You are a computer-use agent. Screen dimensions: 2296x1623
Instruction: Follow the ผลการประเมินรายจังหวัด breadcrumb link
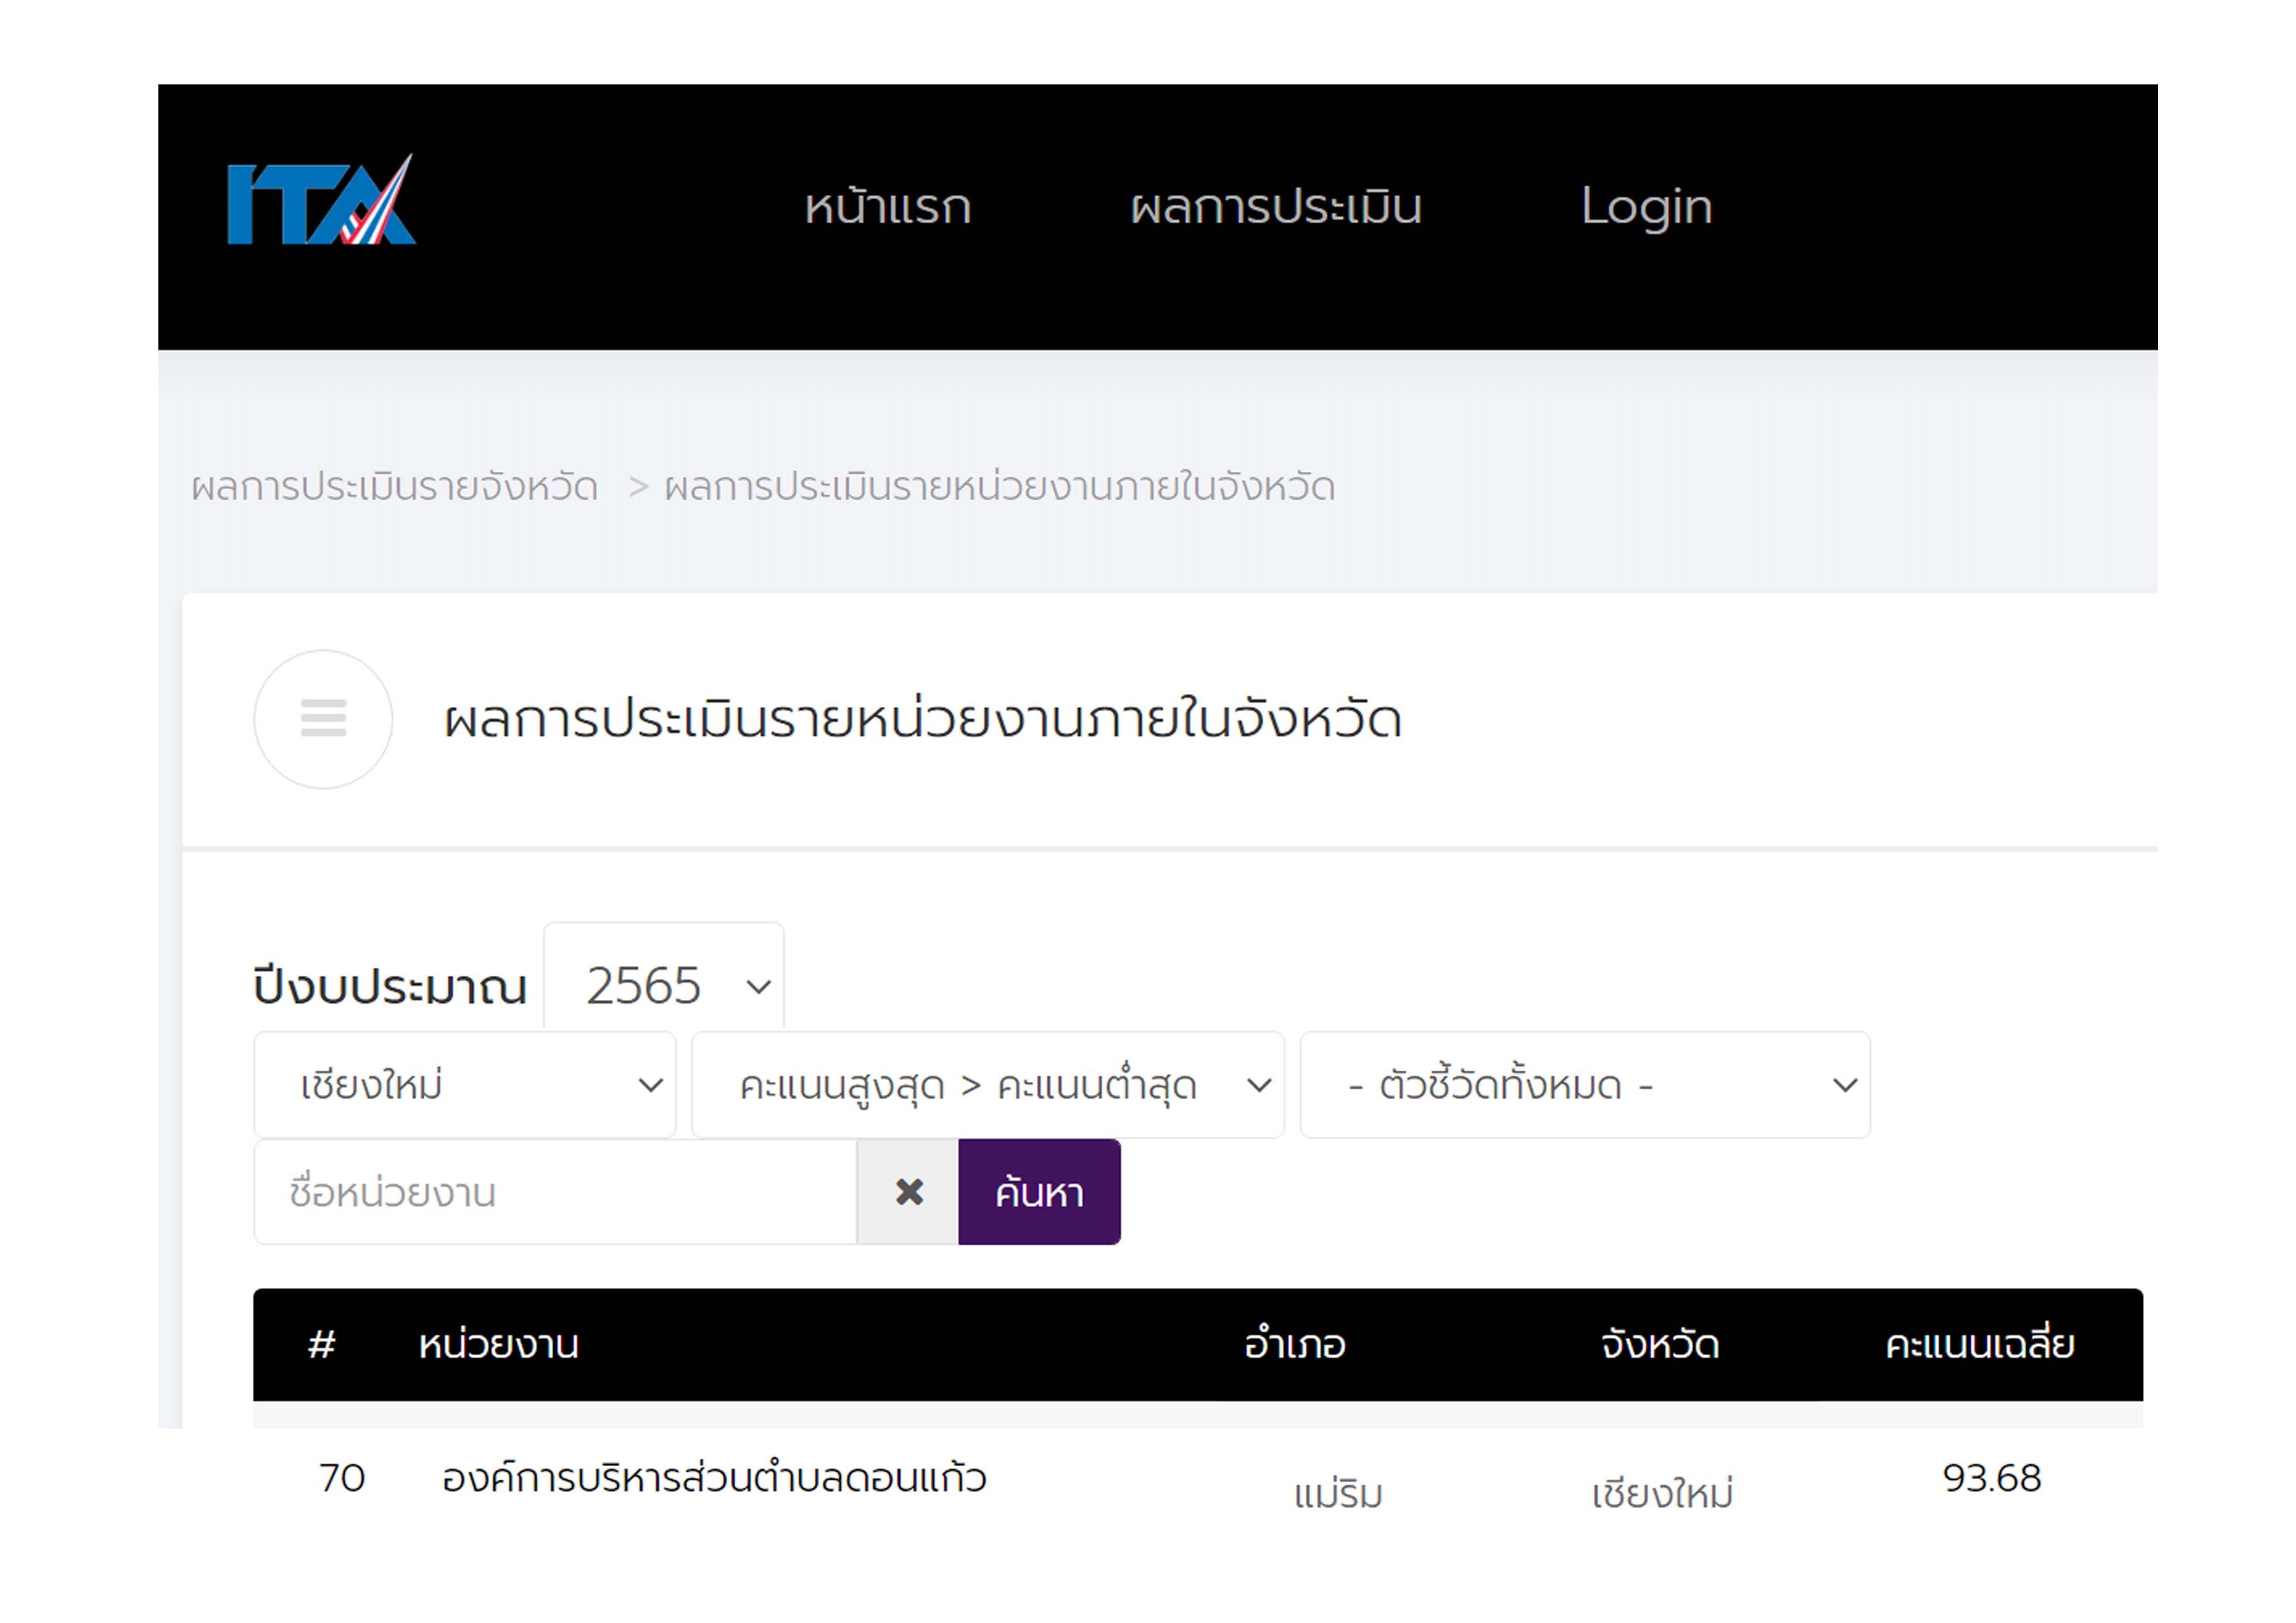click(x=394, y=487)
